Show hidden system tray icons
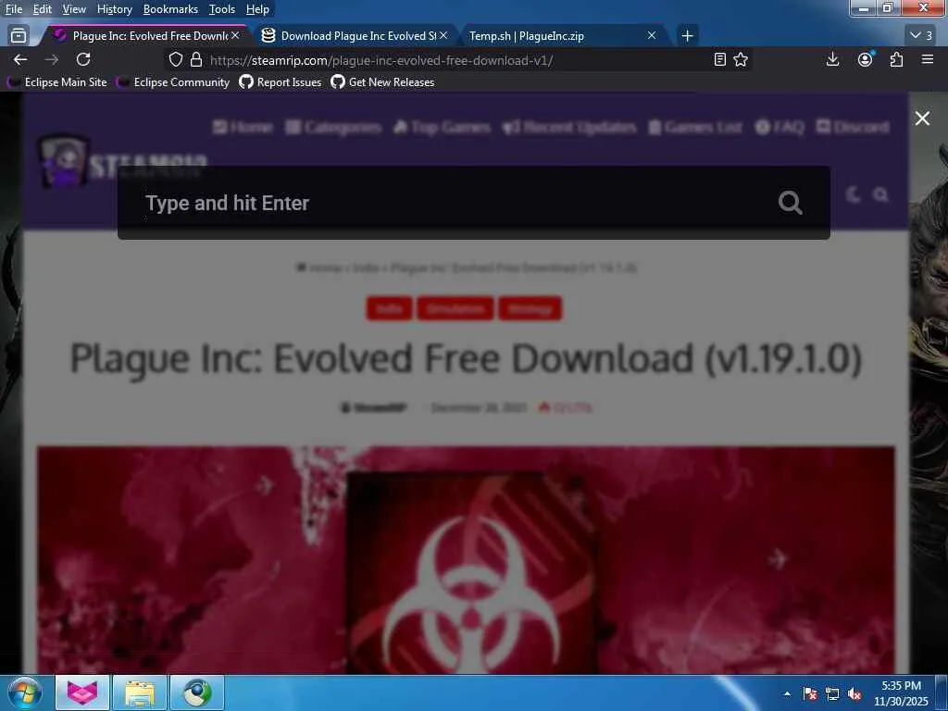The image size is (948, 711). click(787, 694)
